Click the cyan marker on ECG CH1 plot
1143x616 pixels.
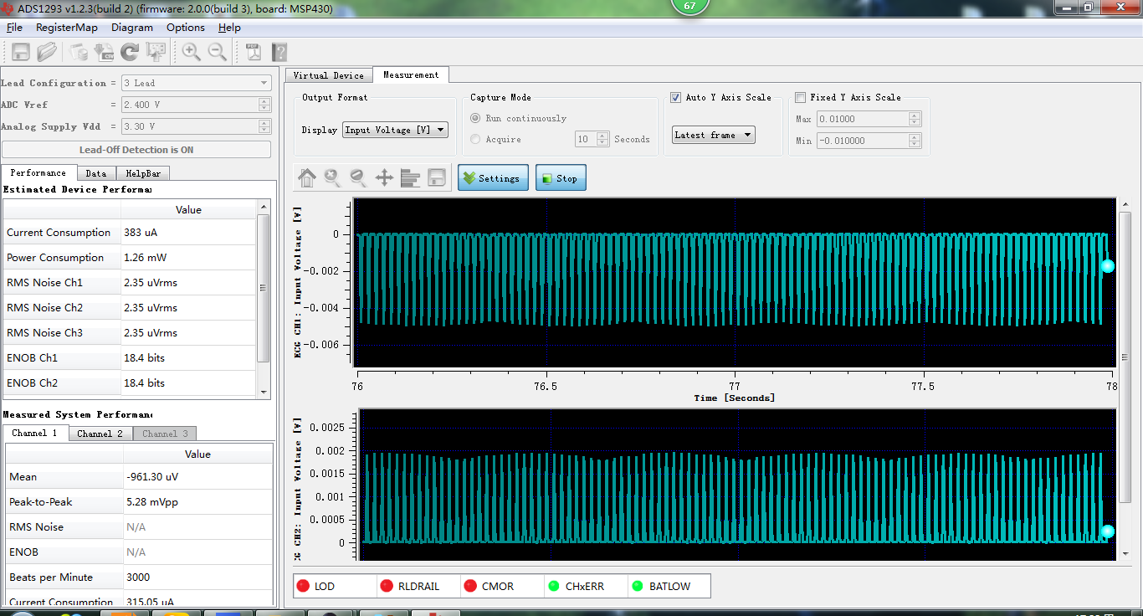pyautogui.click(x=1108, y=266)
